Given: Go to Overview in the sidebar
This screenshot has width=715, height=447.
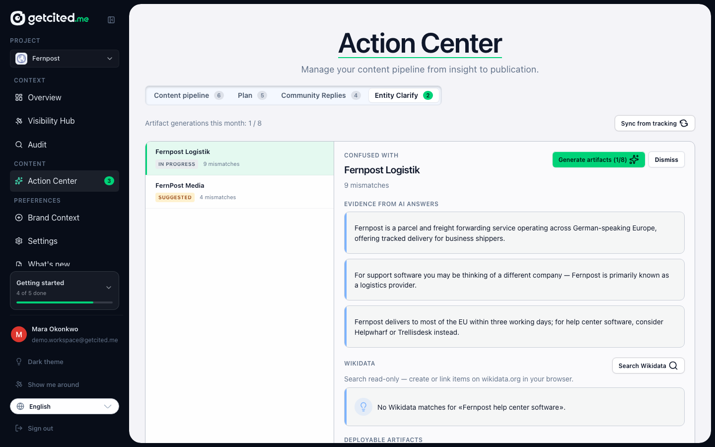Looking at the screenshot, I should (x=65, y=97).
